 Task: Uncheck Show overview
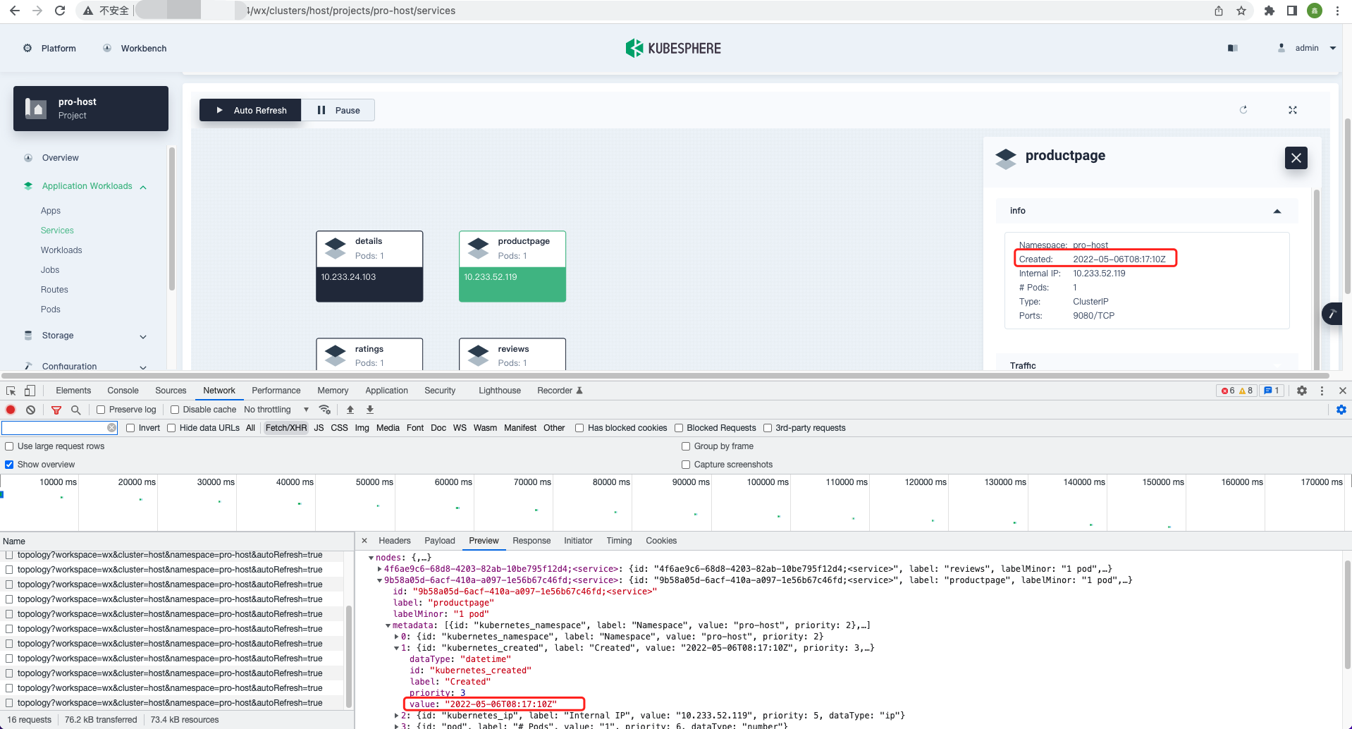coord(9,465)
